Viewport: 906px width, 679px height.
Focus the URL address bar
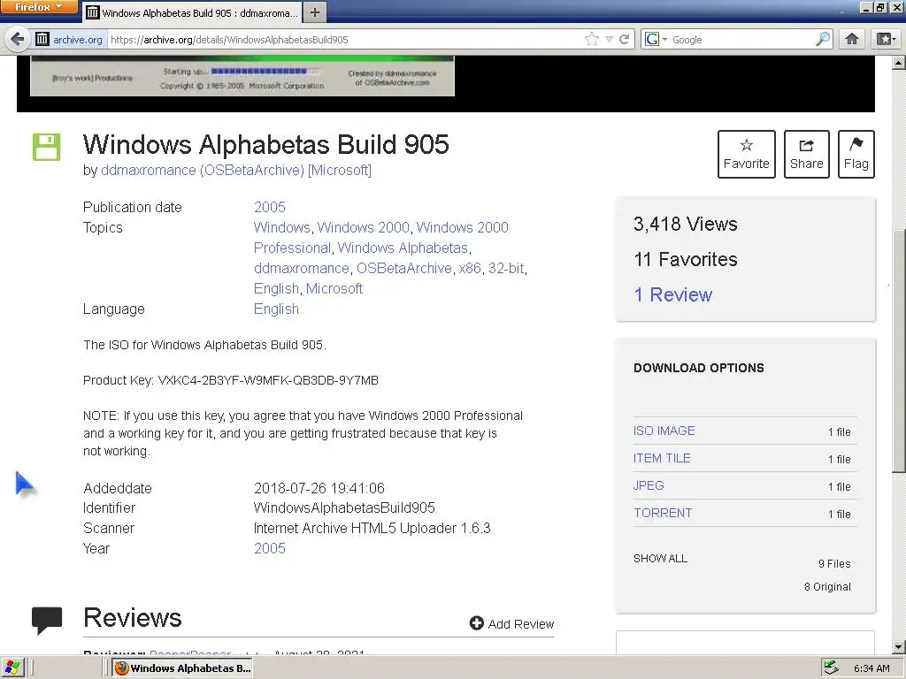point(344,39)
